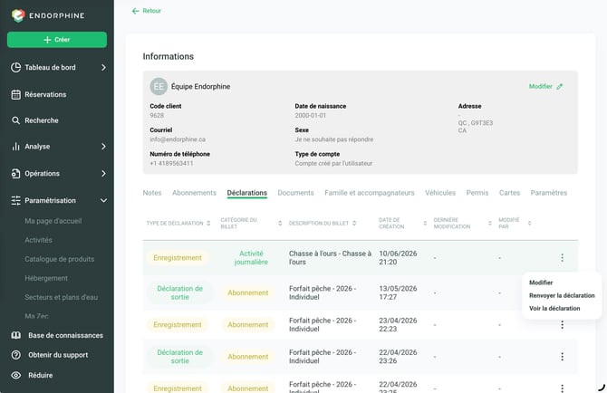607x393 pixels.
Task: Switch to the Véhicules tab
Action: pyautogui.click(x=440, y=193)
